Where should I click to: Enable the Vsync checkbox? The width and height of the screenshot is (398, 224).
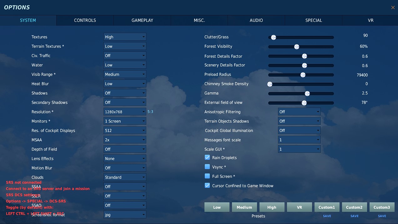coord(207,167)
